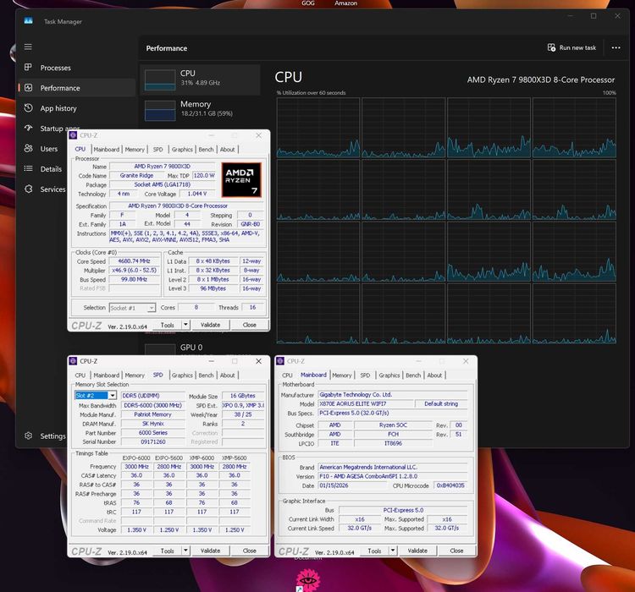Viewport: 635px width, 592px height.
Task: Open the SPD tab in the top CPU-Z window
Action: click(158, 150)
